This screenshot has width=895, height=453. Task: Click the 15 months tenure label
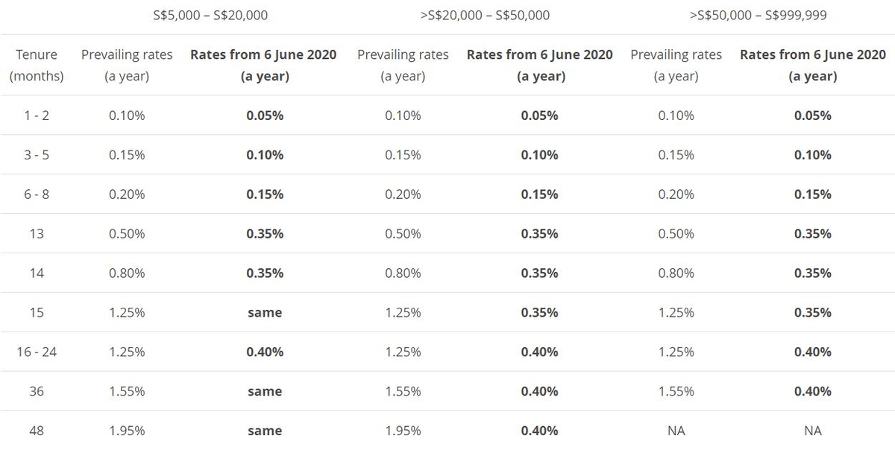37,313
